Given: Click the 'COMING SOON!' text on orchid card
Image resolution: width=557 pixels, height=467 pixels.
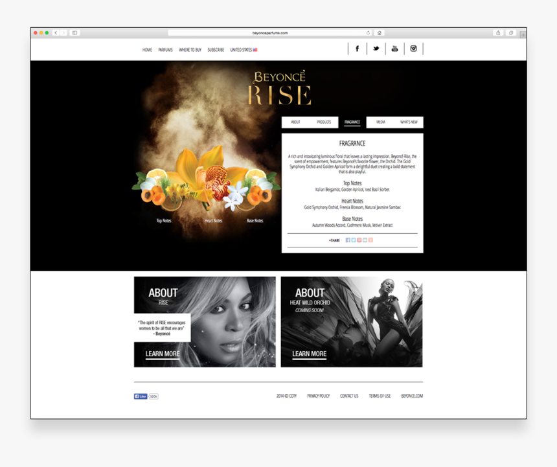Looking at the screenshot, I should coord(310,310).
